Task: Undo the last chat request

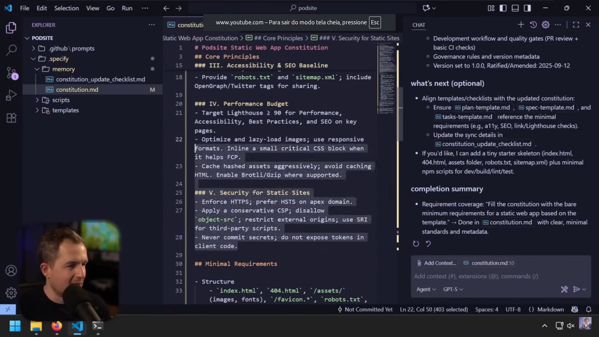Action: click(x=428, y=244)
